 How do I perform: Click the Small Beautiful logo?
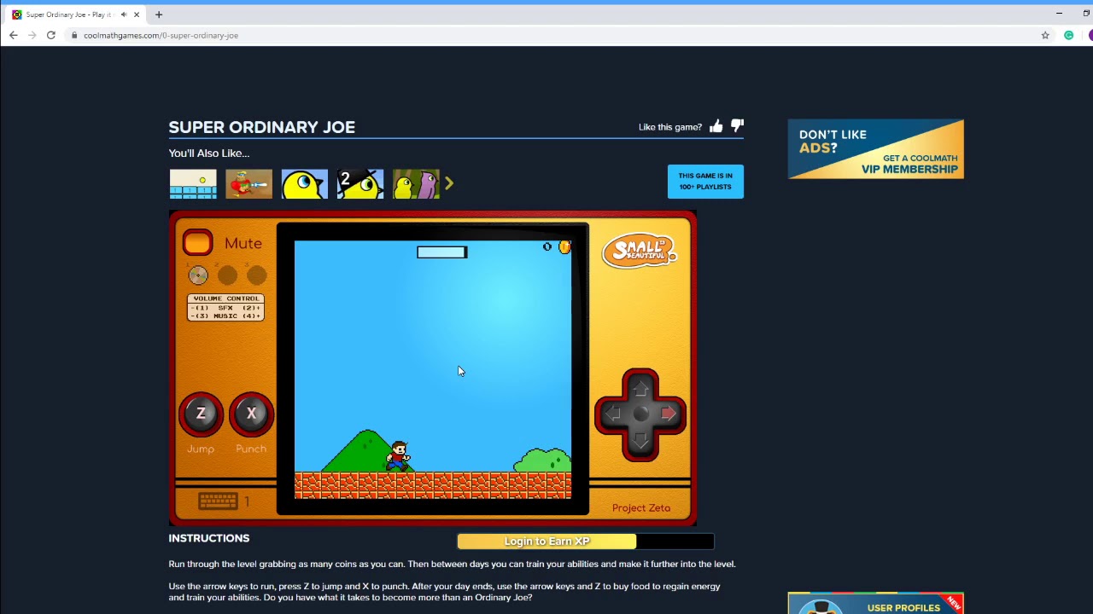pos(640,251)
